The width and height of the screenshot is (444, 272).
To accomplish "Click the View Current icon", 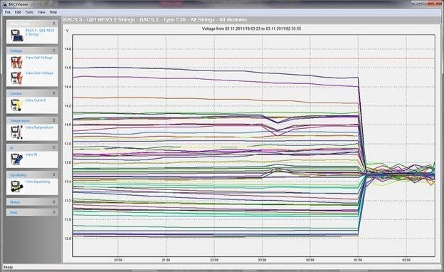I will point(16,105).
